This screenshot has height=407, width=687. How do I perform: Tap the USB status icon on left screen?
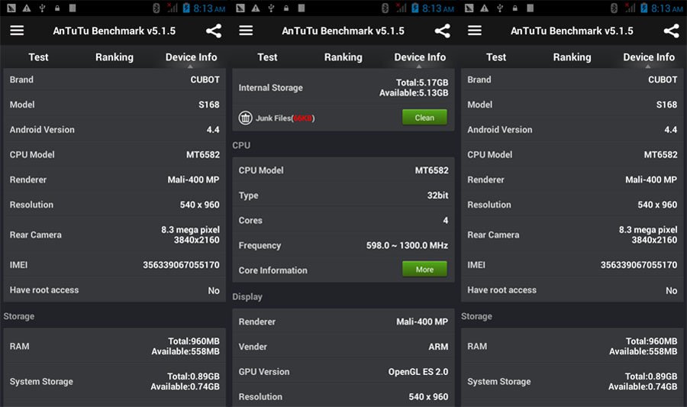(42, 8)
